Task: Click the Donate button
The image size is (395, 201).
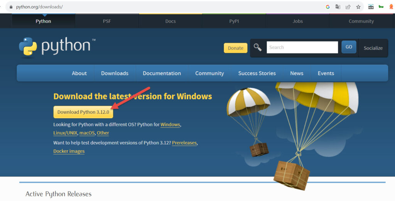Action: click(236, 48)
